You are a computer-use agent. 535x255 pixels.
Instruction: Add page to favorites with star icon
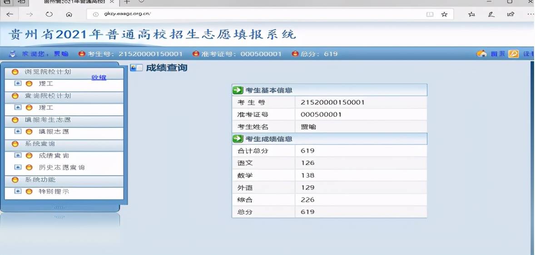coord(444,15)
